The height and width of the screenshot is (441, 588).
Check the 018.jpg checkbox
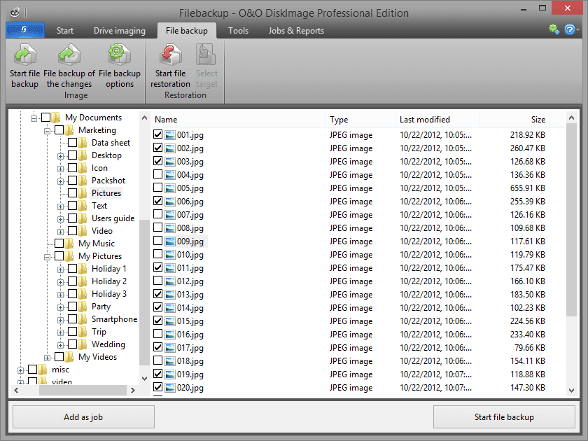click(158, 360)
